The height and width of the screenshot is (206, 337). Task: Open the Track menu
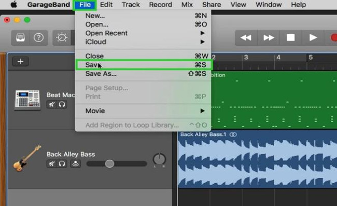pos(131,5)
